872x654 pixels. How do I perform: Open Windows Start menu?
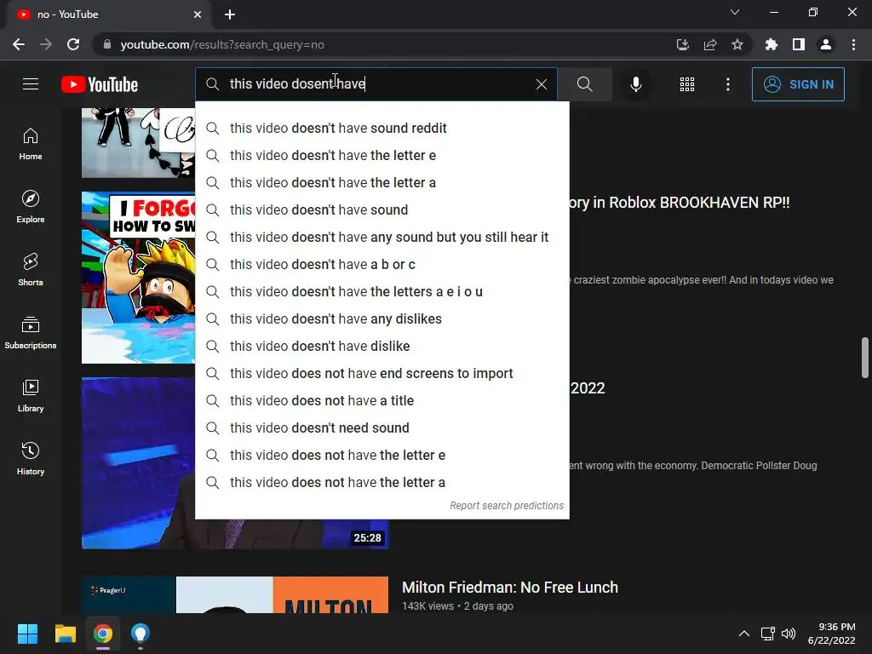27,634
